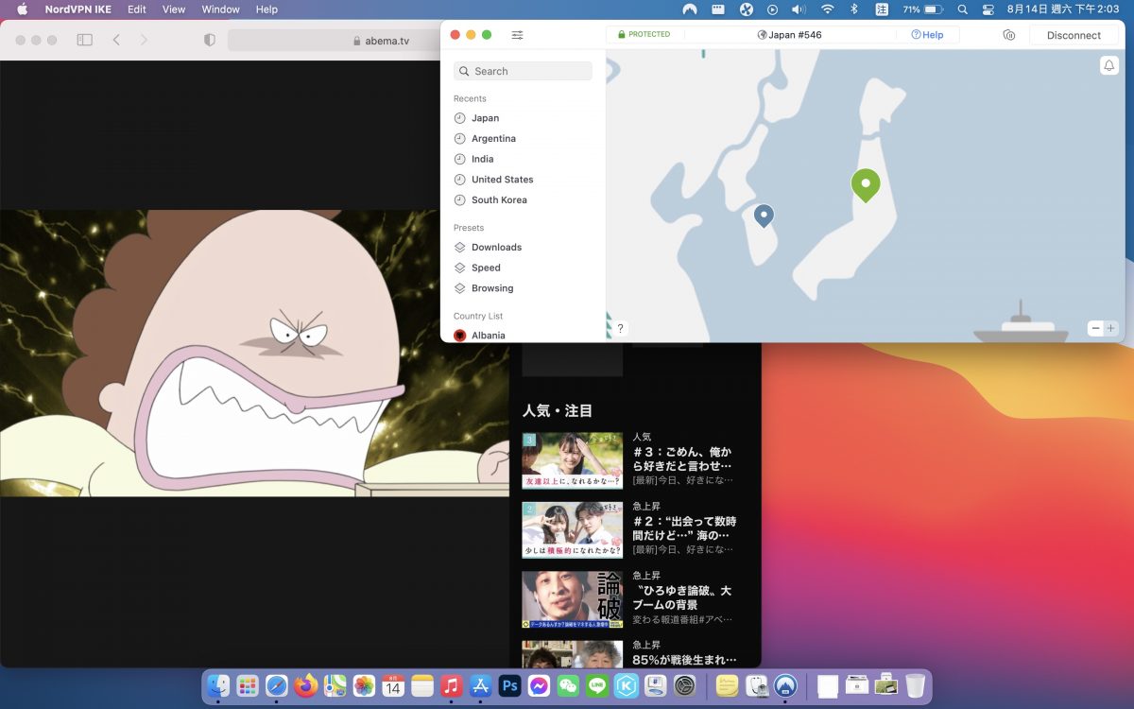Screen dimensions: 1134x709
Task: Open NordVPN preferences sliders icon
Action: (517, 35)
